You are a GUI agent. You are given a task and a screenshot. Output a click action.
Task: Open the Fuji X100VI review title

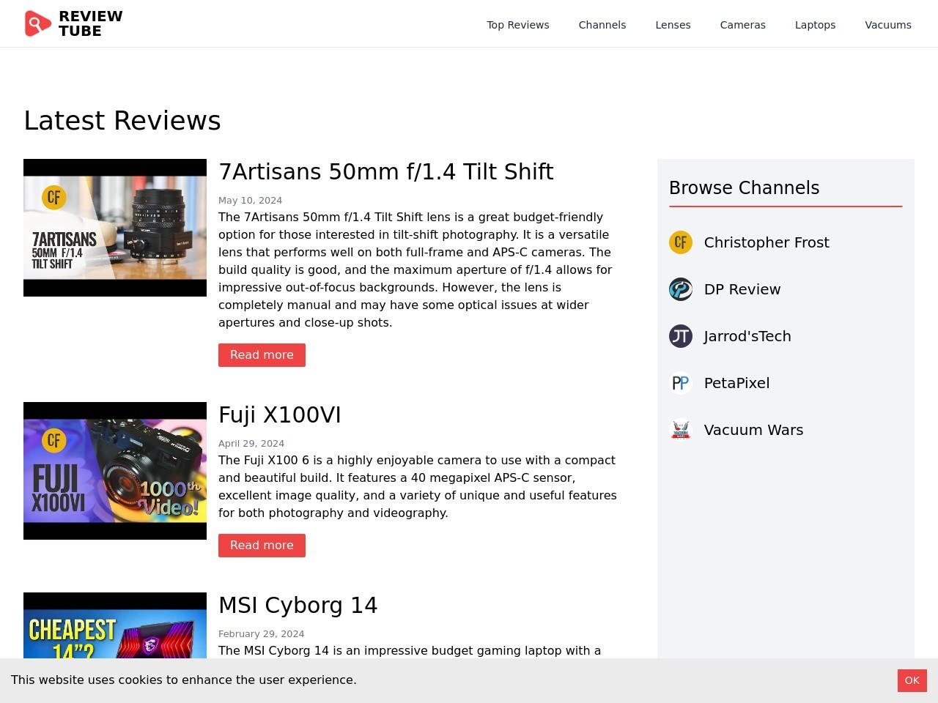click(280, 414)
